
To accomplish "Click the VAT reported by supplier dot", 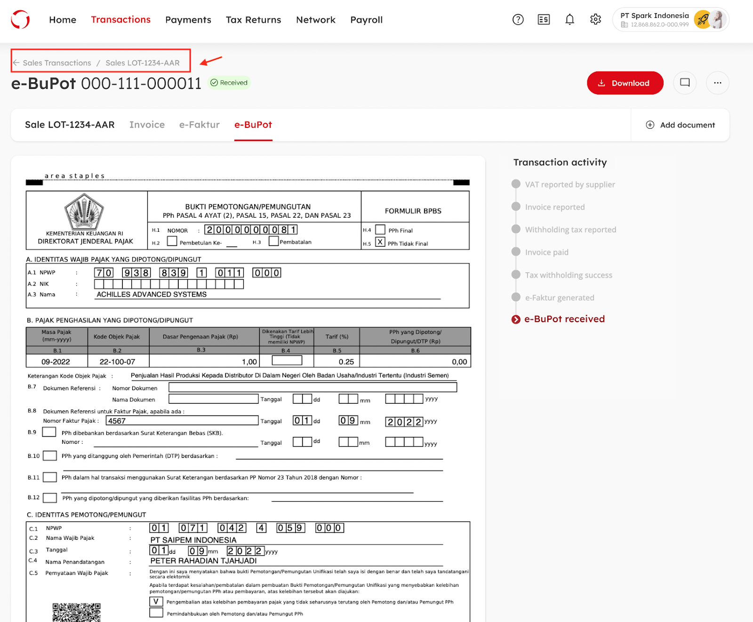I will (516, 184).
